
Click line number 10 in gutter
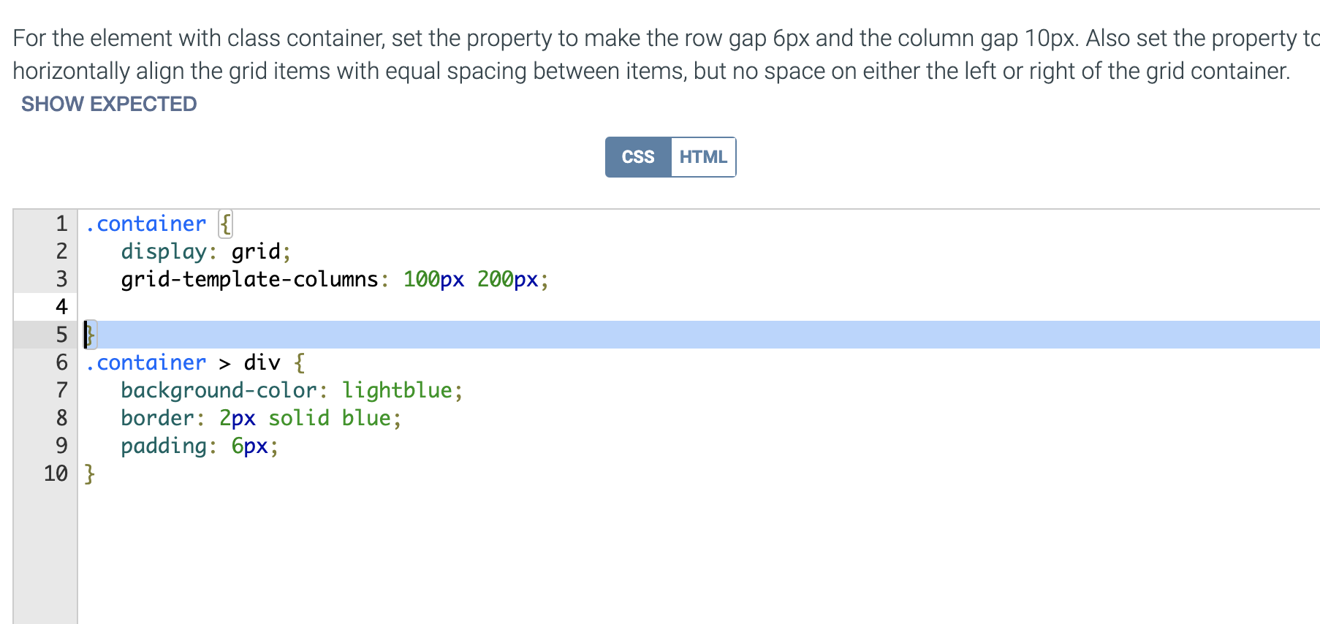(x=56, y=473)
